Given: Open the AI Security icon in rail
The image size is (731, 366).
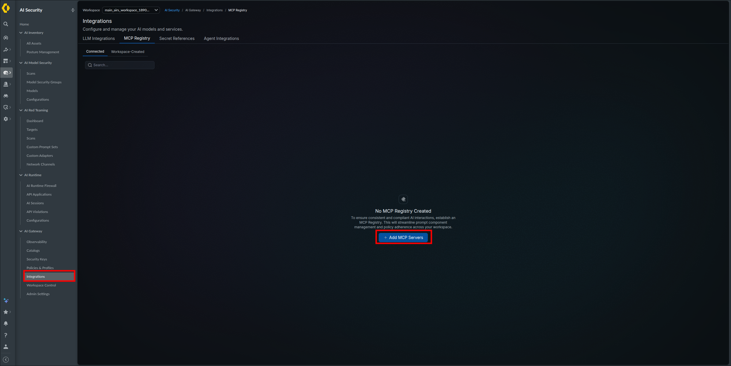Looking at the screenshot, I should tap(6, 73).
